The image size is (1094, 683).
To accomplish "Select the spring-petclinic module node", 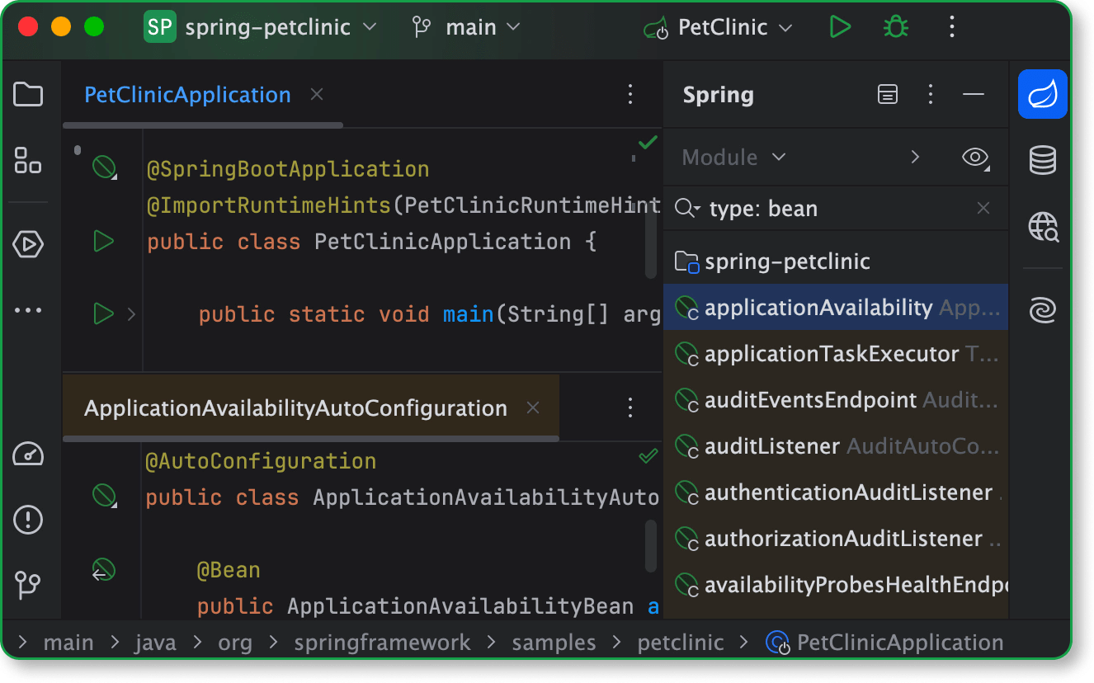I will [836, 261].
